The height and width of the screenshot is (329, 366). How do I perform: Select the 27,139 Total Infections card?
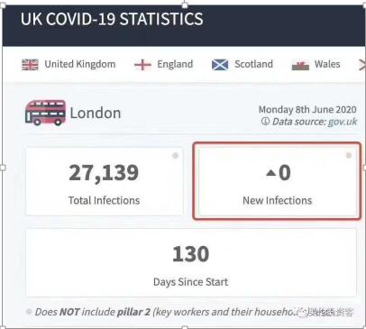(105, 181)
